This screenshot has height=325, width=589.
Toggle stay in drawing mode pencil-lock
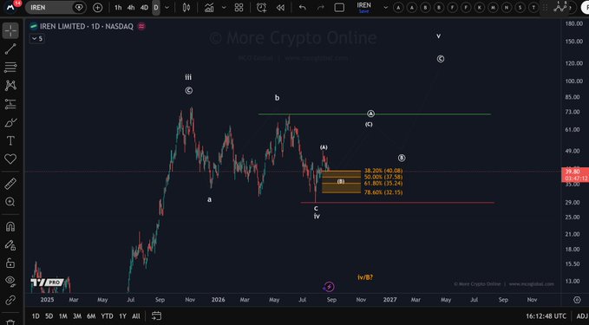[x=10, y=245]
